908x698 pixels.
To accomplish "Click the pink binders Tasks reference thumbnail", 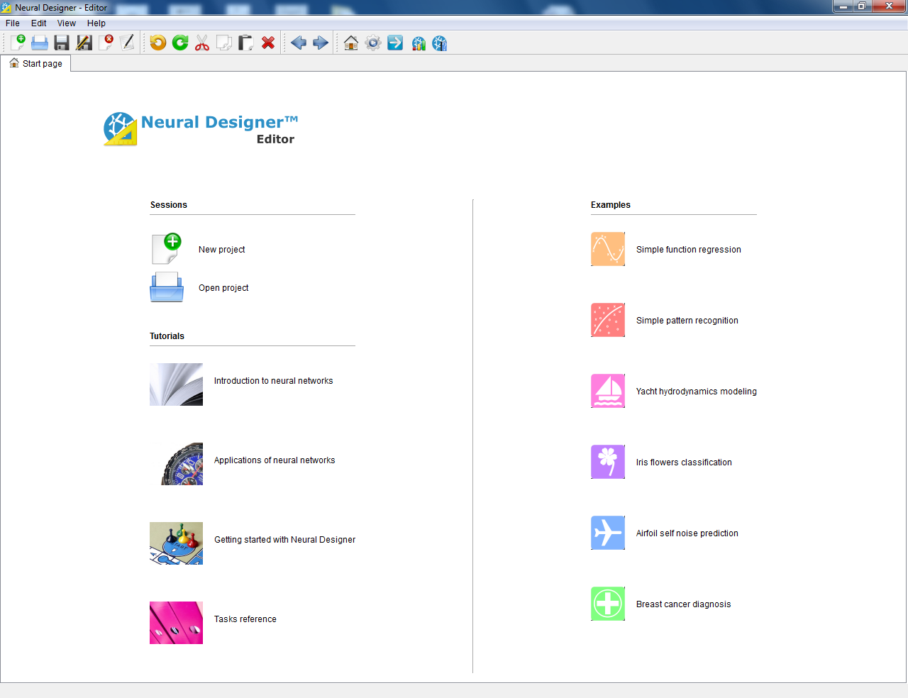I will pos(176,623).
